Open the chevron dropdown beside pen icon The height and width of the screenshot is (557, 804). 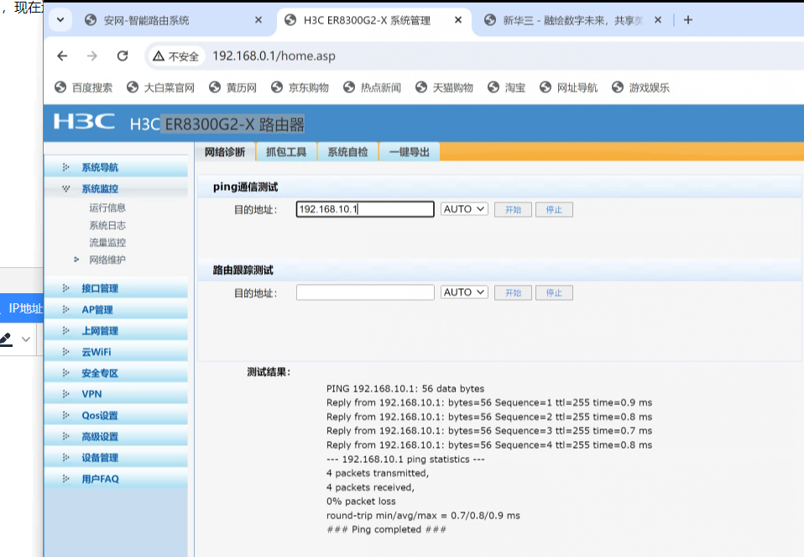[26, 339]
